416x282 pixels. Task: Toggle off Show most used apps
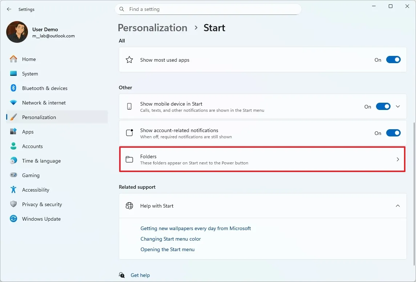point(393,60)
